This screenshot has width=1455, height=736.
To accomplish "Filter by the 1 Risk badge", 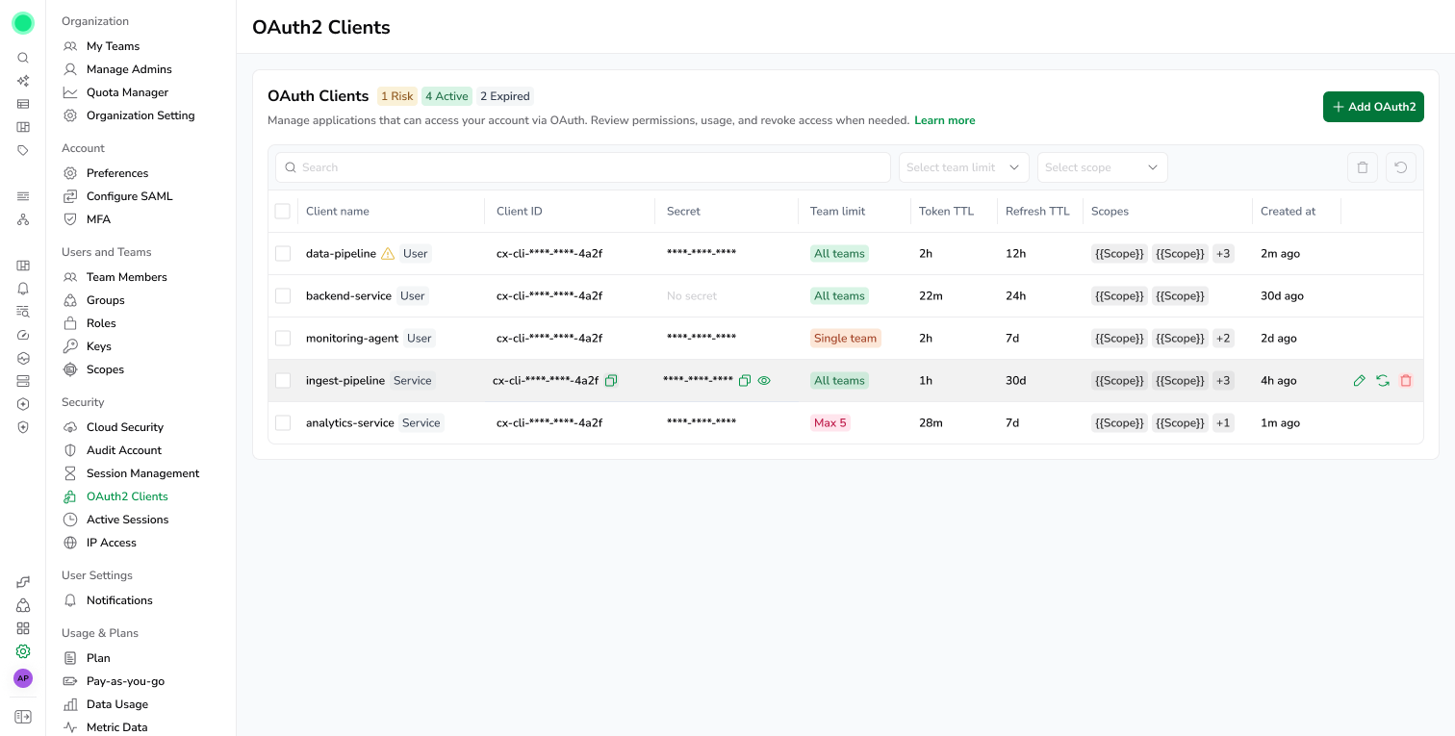I will pos(396,96).
